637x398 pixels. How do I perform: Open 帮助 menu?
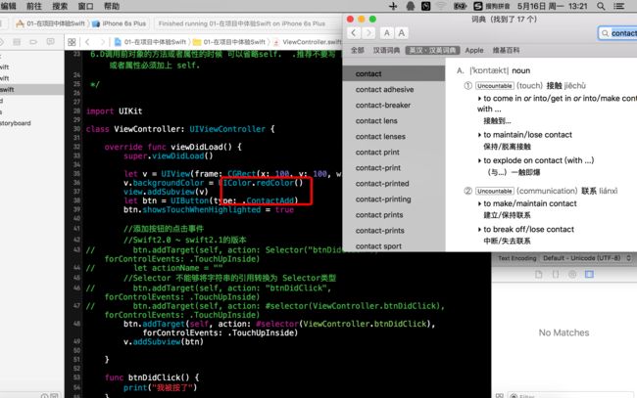(x=112, y=6)
